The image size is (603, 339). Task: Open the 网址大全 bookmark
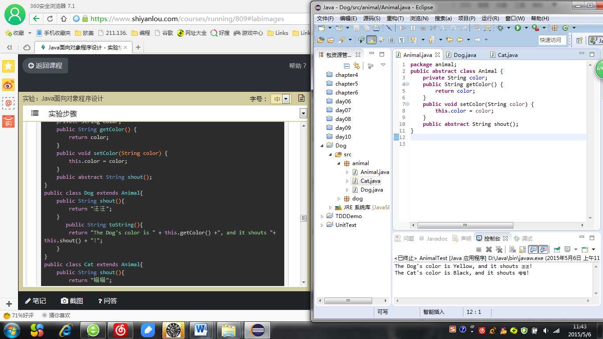[192, 33]
